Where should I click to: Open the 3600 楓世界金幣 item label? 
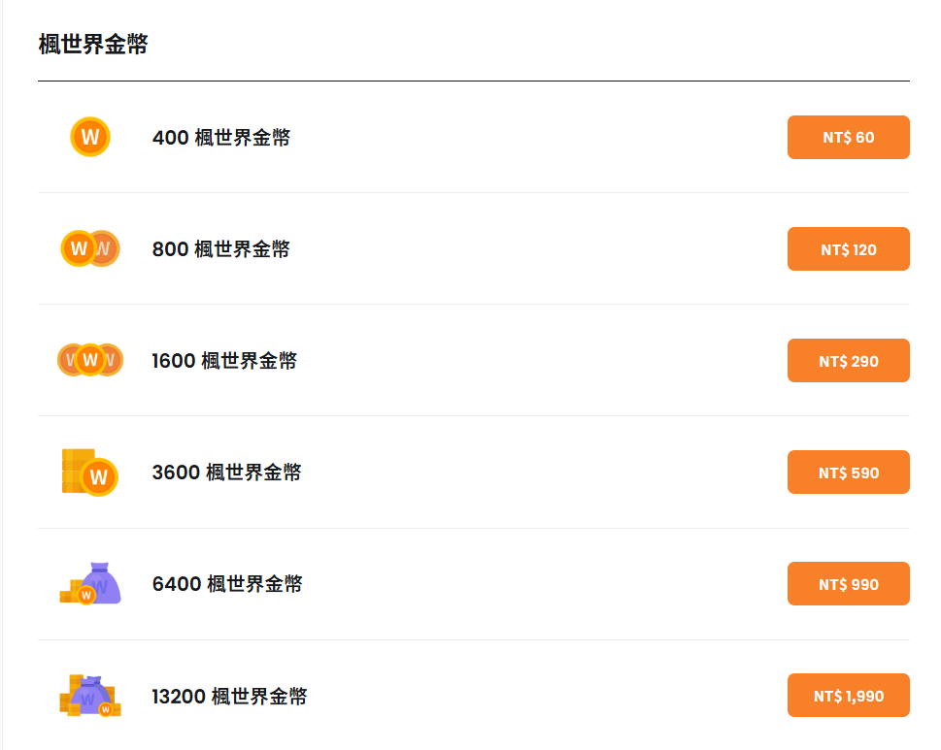tap(227, 473)
